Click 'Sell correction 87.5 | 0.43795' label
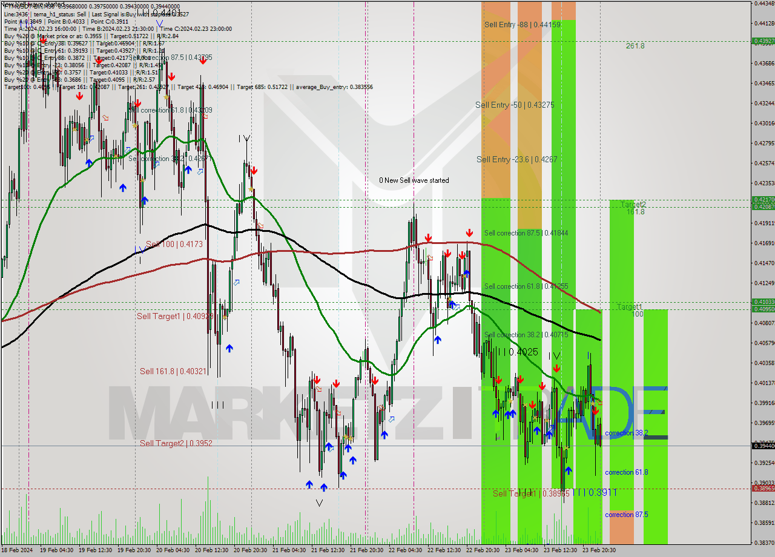 (x=170, y=58)
